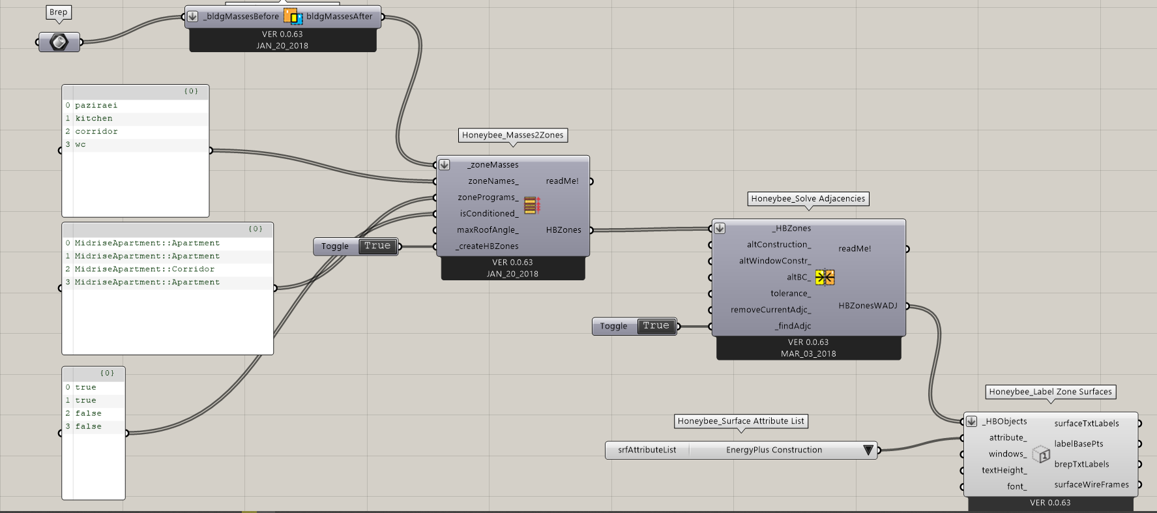
Task: Click the HBZonesWADJ output label
Action: [868, 306]
